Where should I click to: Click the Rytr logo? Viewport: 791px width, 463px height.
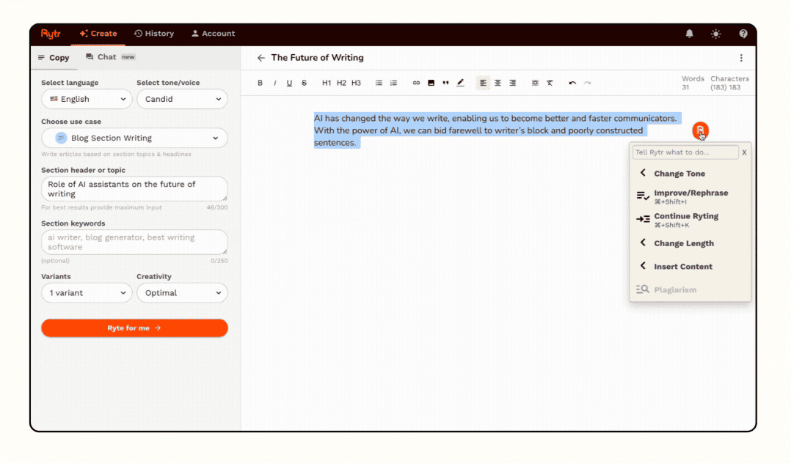point(51,34)
